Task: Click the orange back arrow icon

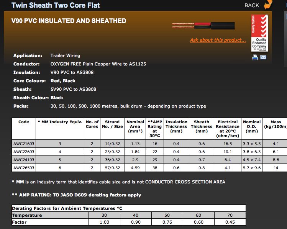Action: pos(268,5)
